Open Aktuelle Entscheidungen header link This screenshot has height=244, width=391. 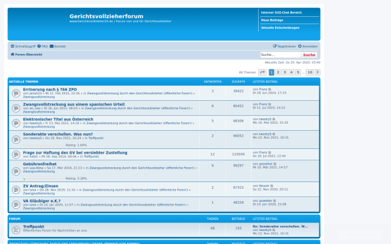click(x=280, y=27)
